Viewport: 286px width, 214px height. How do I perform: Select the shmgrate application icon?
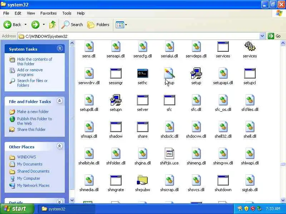[115, 180]
